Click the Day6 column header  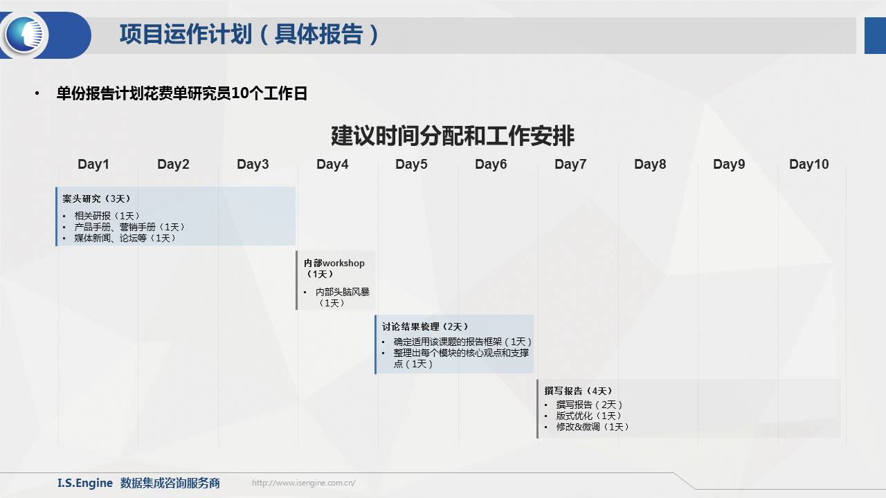[491, 165]
